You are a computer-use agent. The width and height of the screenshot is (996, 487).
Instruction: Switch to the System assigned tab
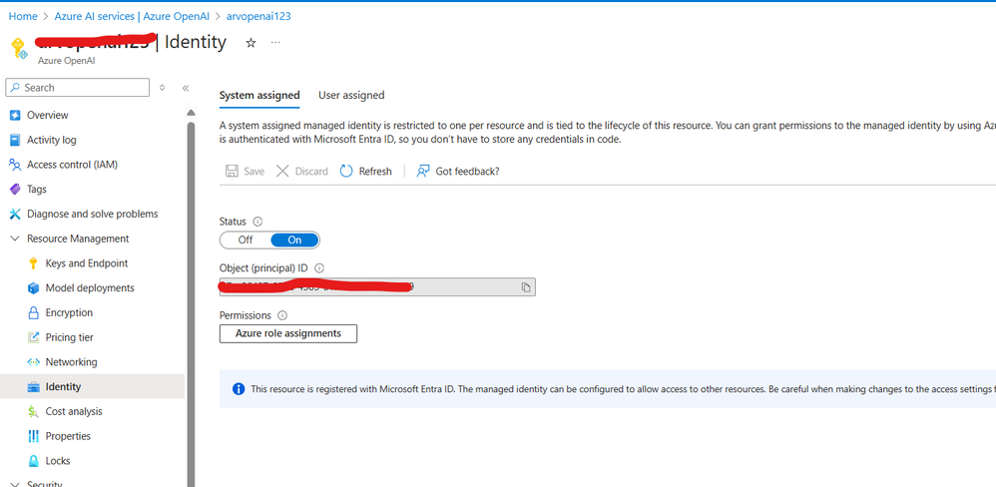coord(259,95)
